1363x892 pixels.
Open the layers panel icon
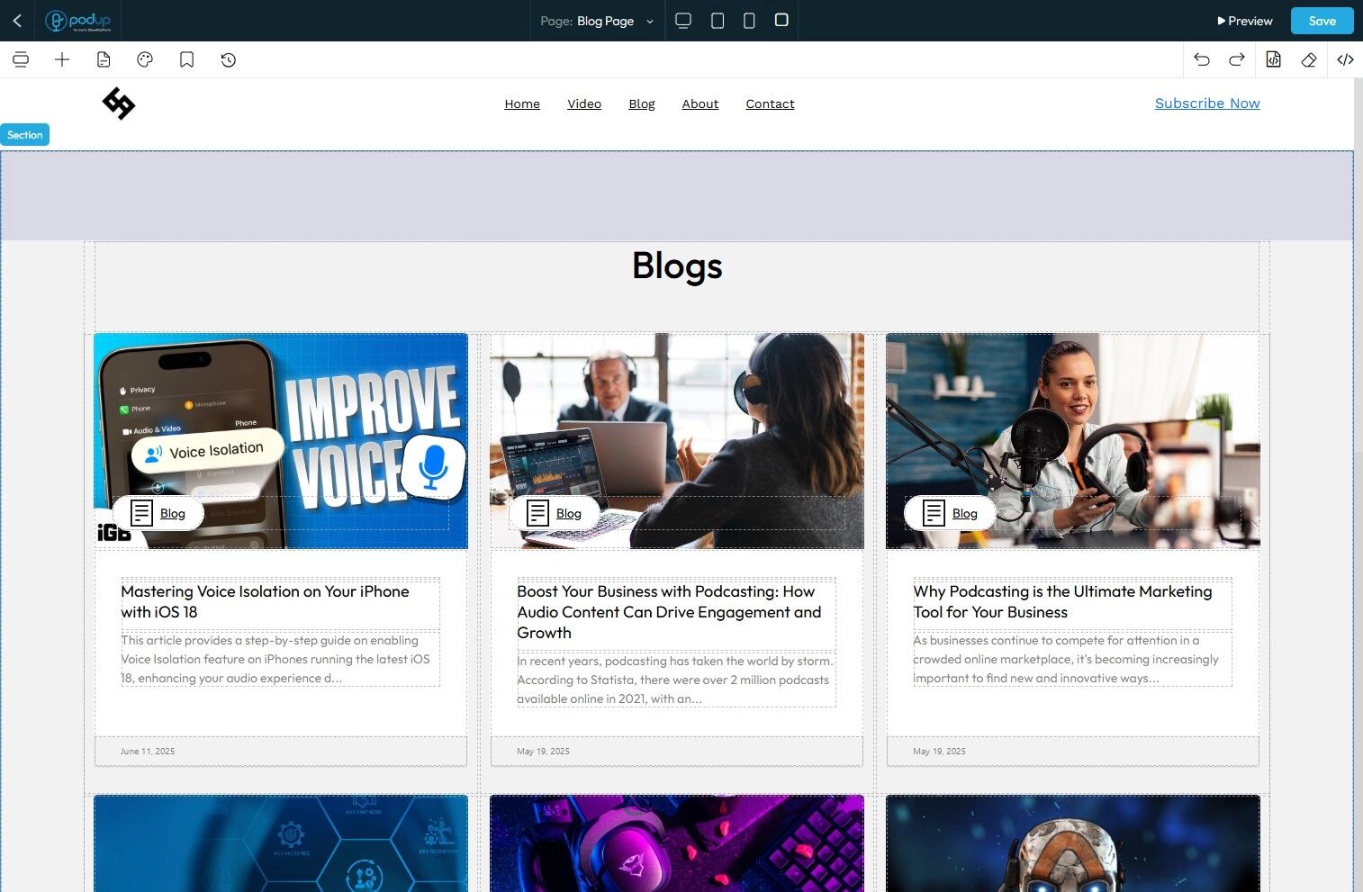(21, 59)
